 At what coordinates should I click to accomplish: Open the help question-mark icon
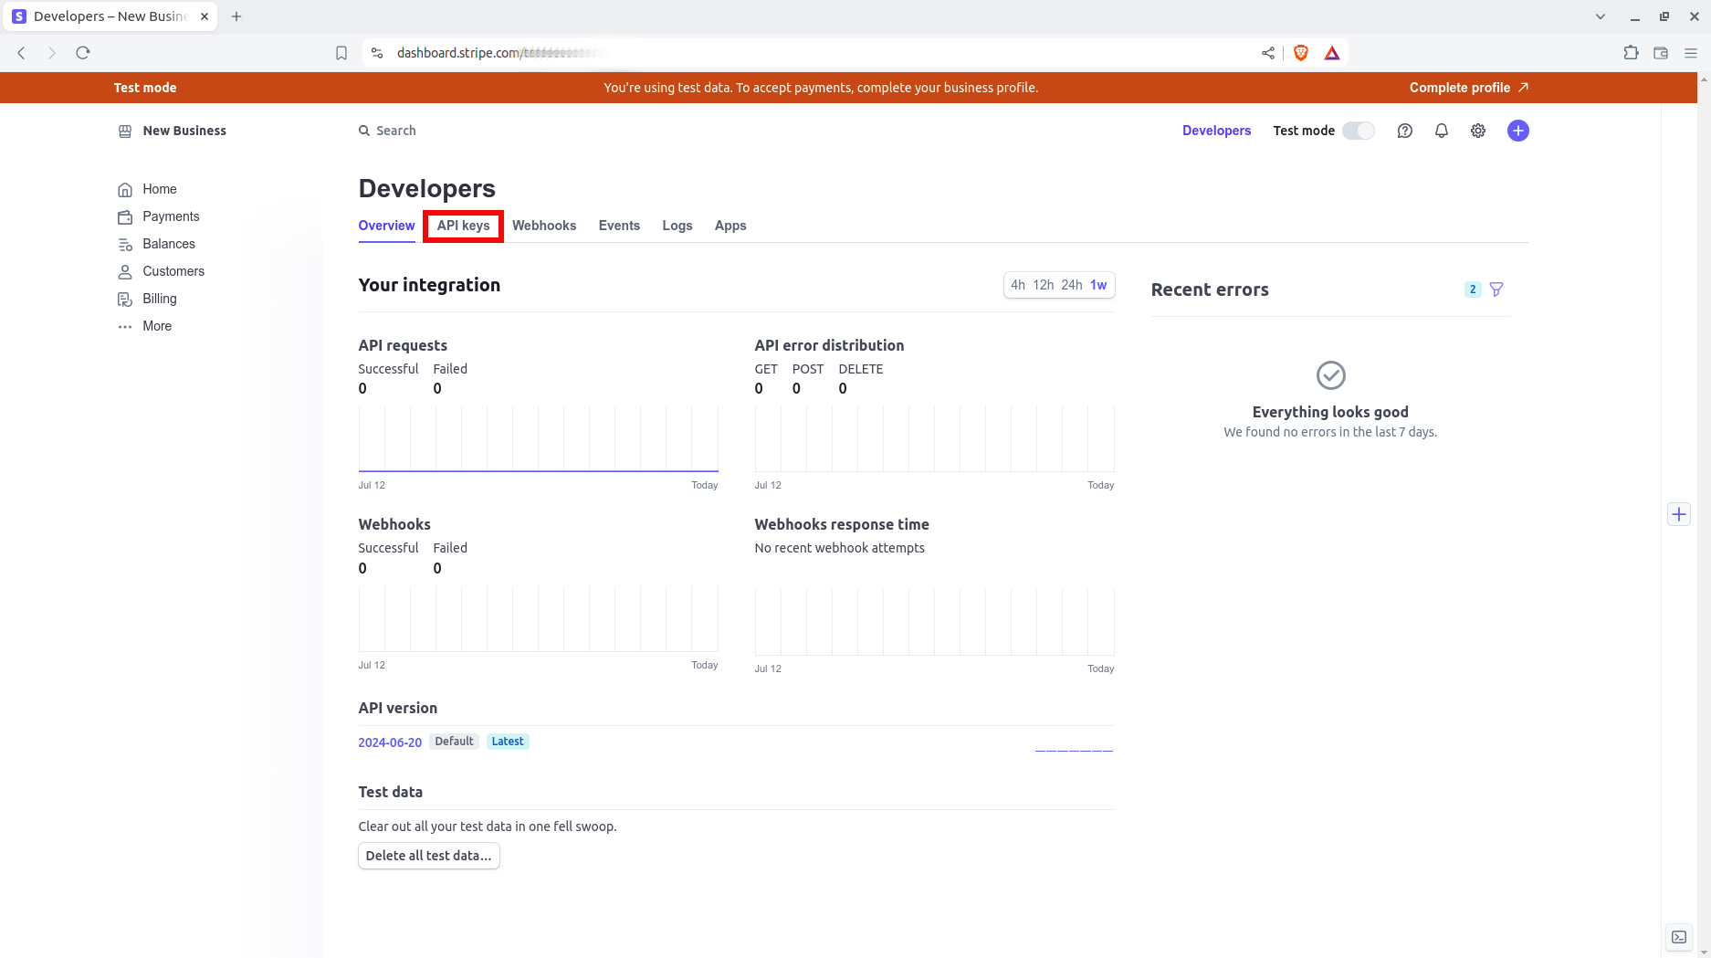(1404, 131)
